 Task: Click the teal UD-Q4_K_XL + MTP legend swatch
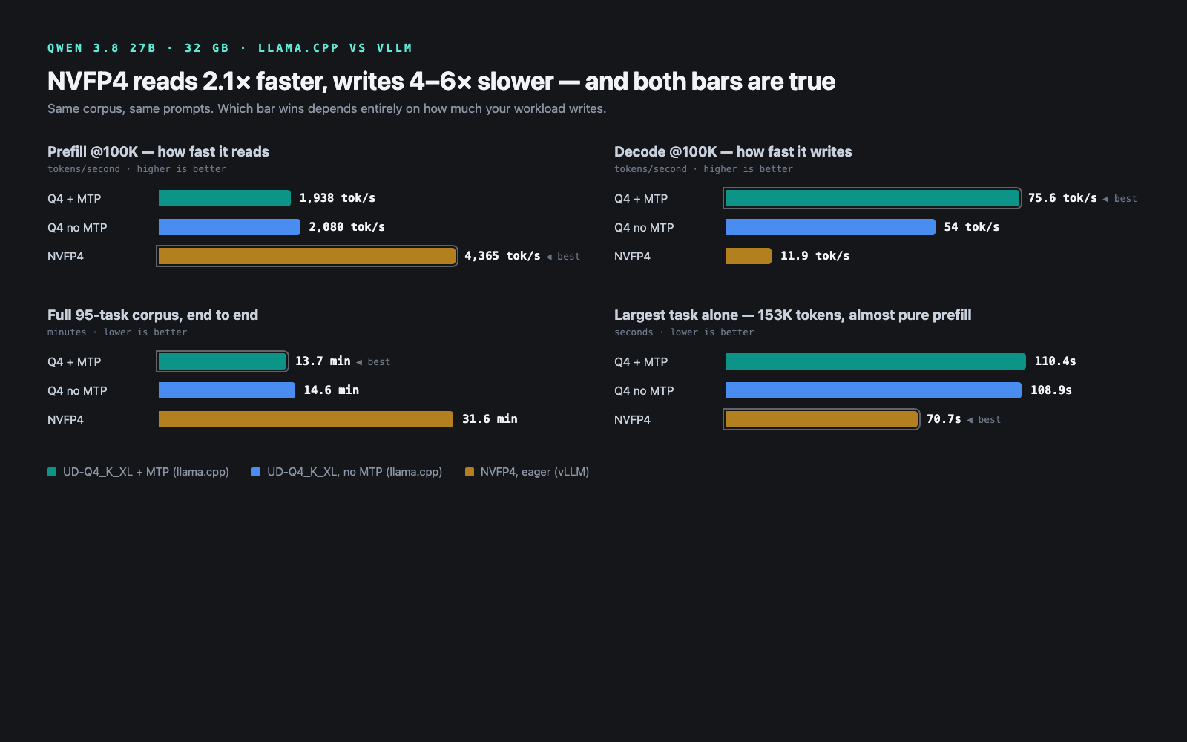click(52, 472)
